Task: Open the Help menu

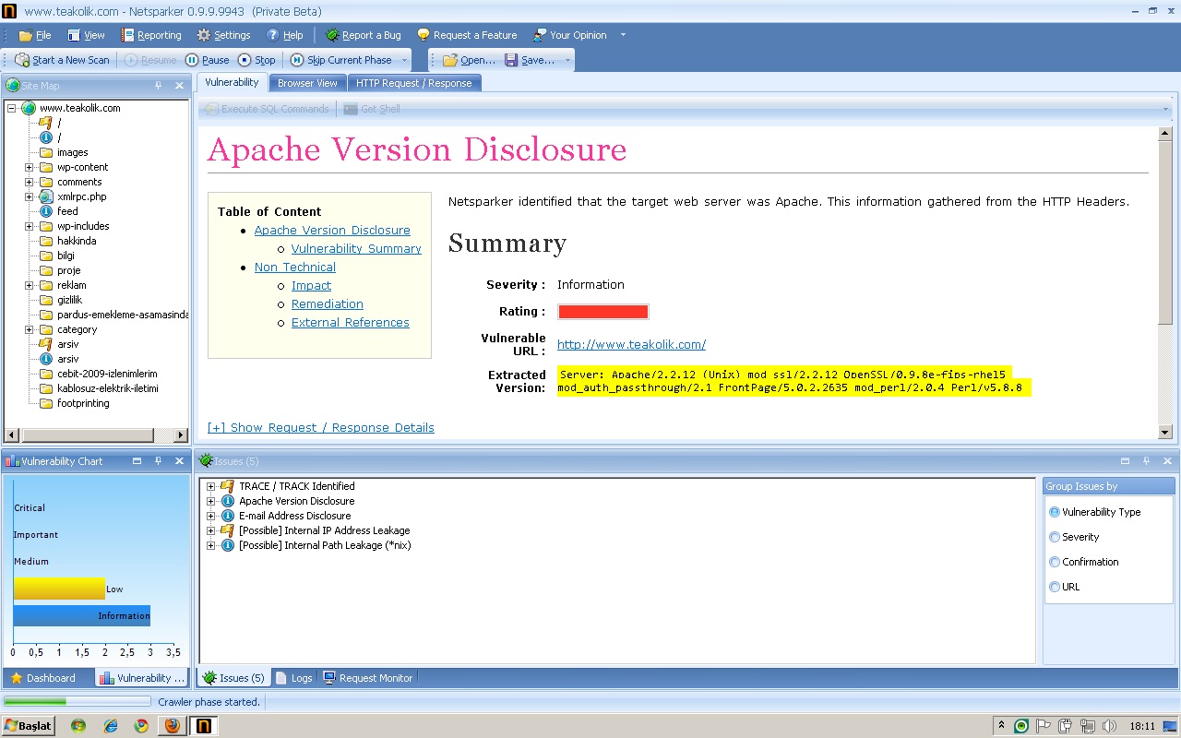Action: (x=284, y=35)
